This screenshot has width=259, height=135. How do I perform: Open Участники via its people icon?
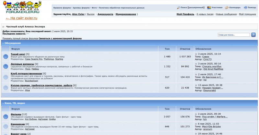pyautogui.click(x=209, y=7)
